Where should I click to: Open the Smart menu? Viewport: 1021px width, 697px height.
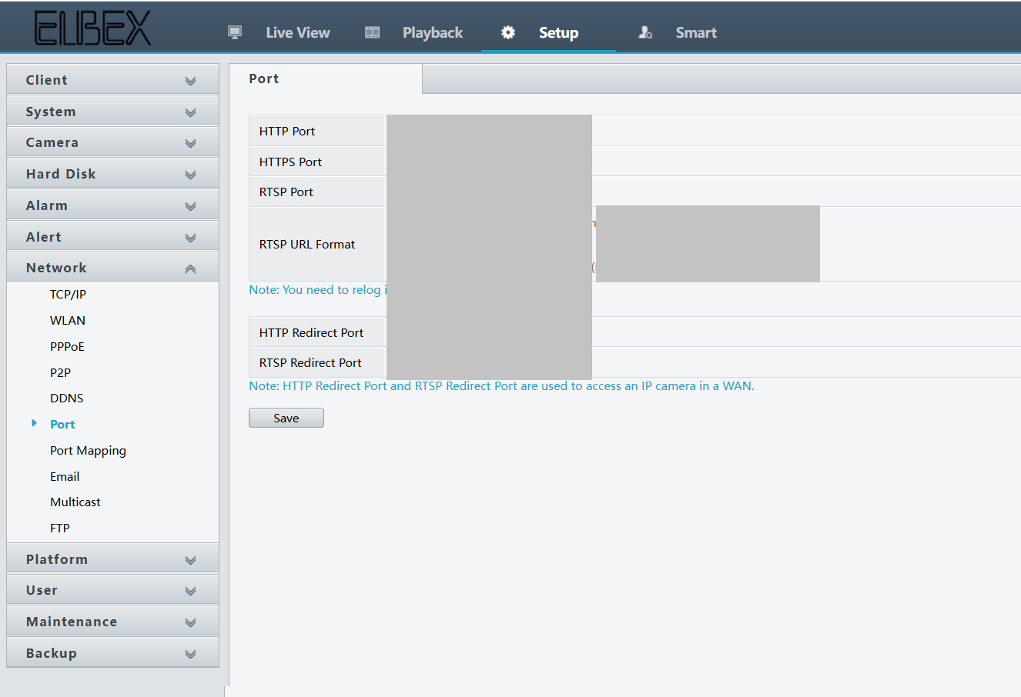point(696,32)
